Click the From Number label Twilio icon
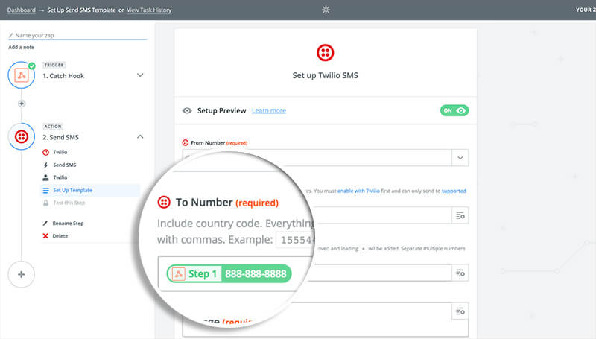 [x=185, y=142]
